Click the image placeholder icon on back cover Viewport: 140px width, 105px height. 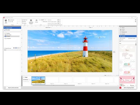tap(32, 70)
